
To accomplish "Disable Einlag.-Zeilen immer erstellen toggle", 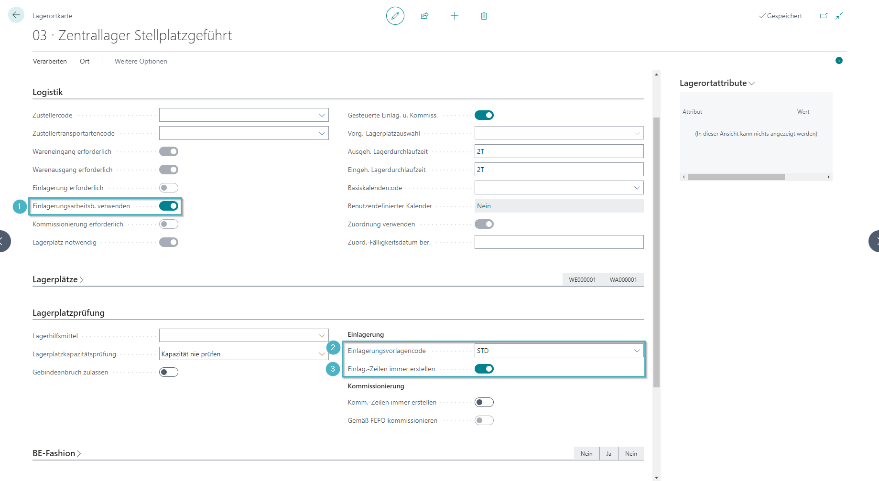I will (484, 369).
